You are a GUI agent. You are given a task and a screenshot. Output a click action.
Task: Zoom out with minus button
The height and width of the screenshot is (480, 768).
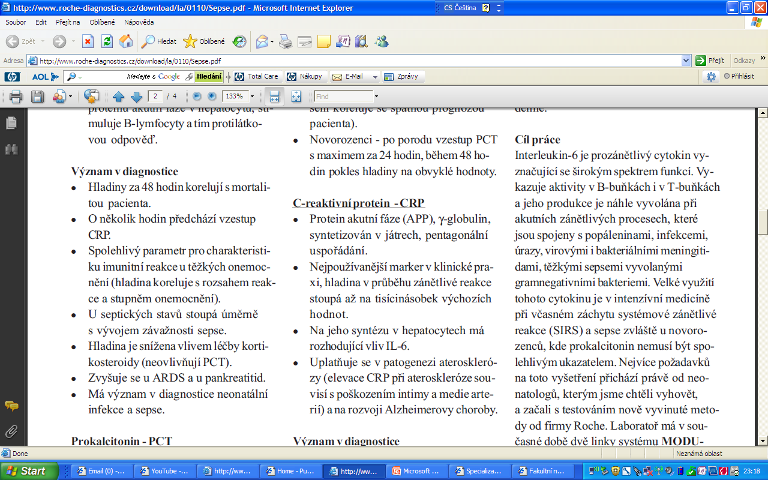tap(197, 97)
